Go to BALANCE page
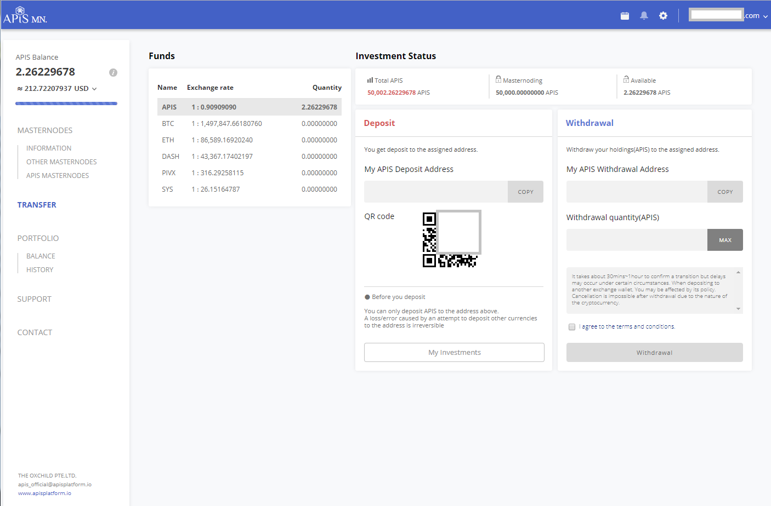This screenshot has width=771, height=506. [41, 256]
